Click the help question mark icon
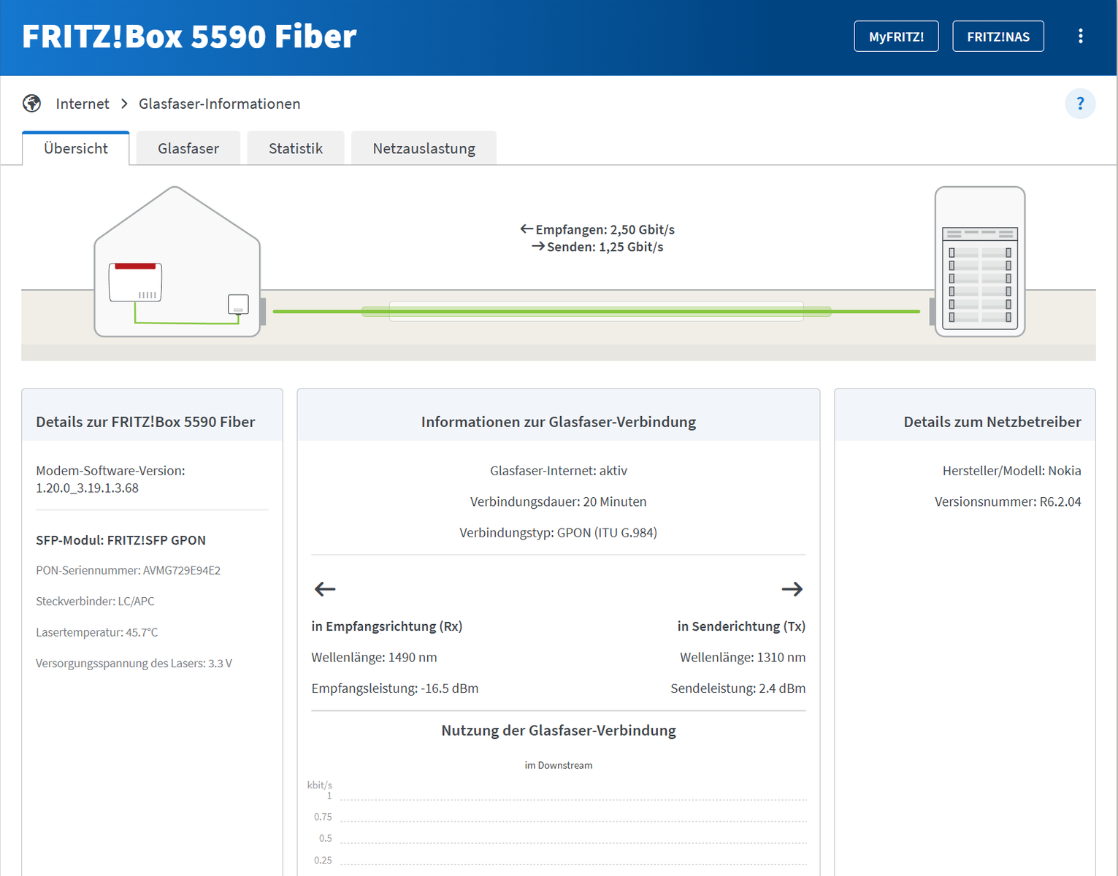The height and width of the screenshot is (876, 1118). tap(1080, 104)
